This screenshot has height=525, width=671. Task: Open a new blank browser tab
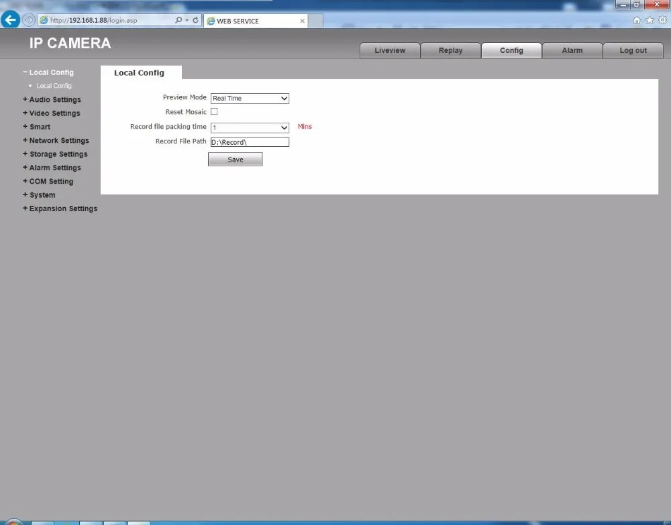[315, 21]
